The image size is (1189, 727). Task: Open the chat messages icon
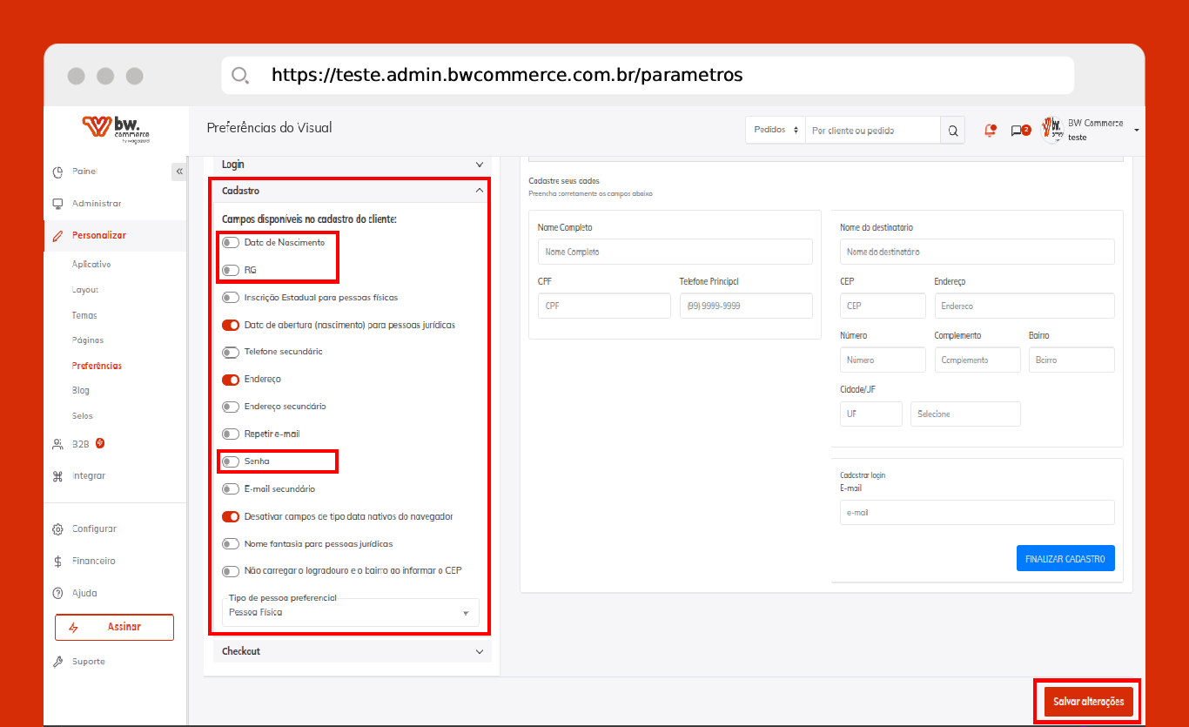point(1017,131)
